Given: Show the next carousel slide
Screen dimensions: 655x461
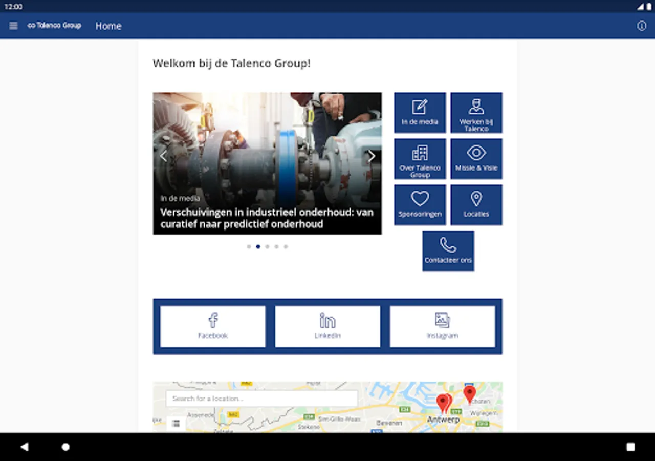Looking at the screenshot, I should coord(372,156).
